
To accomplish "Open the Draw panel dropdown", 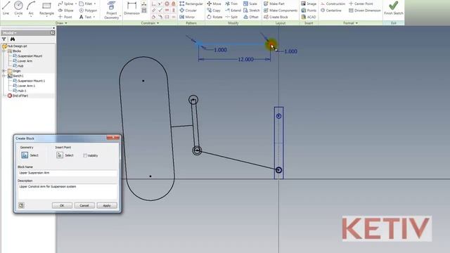I will tap(61, 23).
